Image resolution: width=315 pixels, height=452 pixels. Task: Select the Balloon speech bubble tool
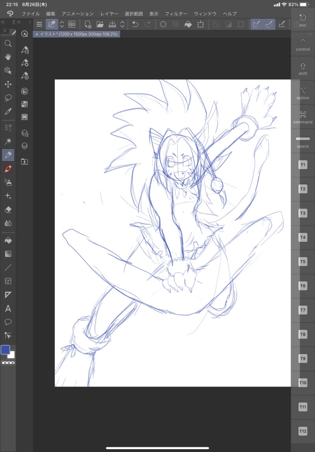coord(8,322)
